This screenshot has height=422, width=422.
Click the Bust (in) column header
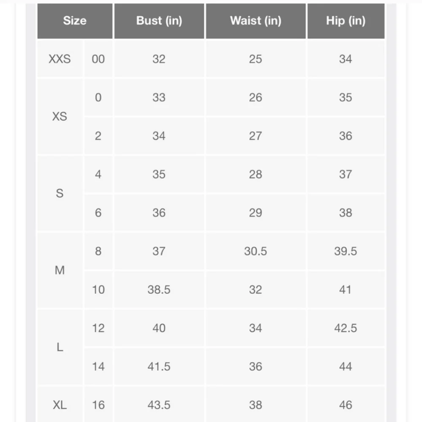click(x=159, y=21)
